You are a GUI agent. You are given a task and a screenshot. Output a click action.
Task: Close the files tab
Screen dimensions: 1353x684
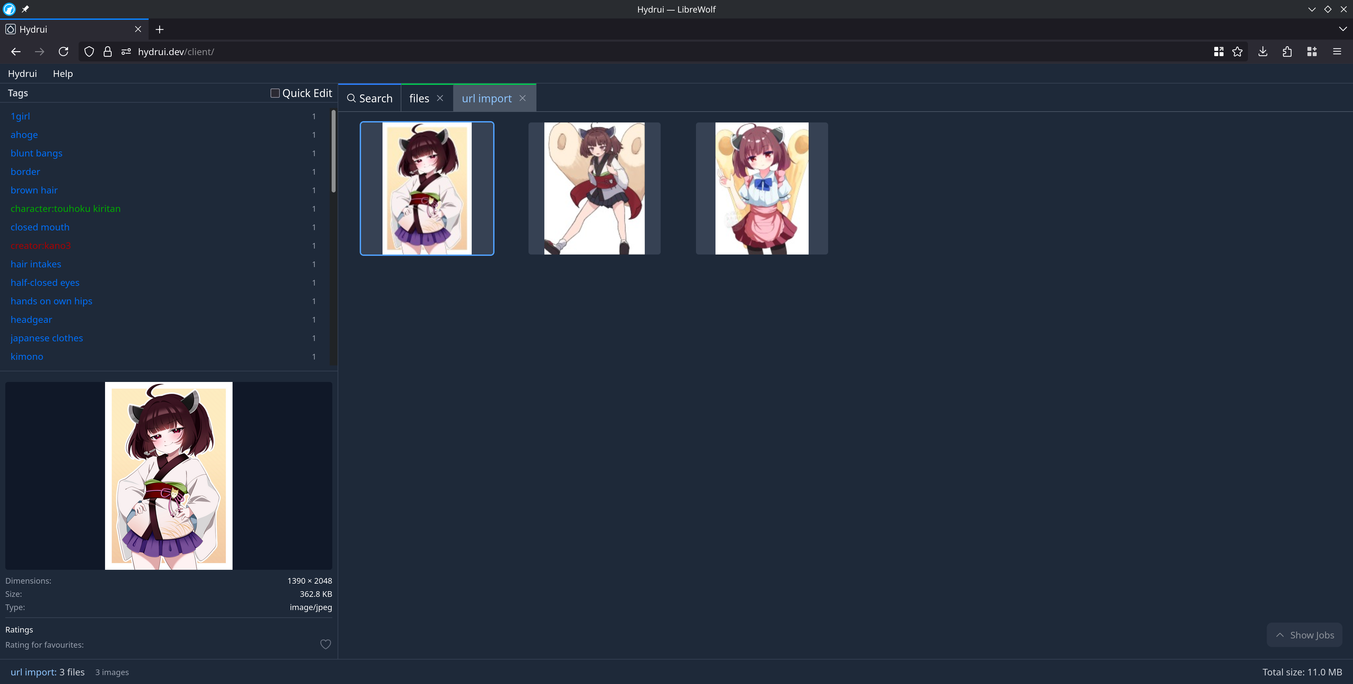click(x=440, y=98)
